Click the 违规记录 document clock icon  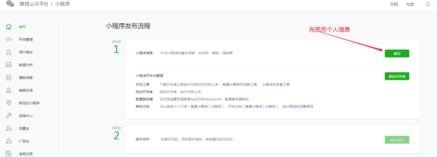[9, 154]
